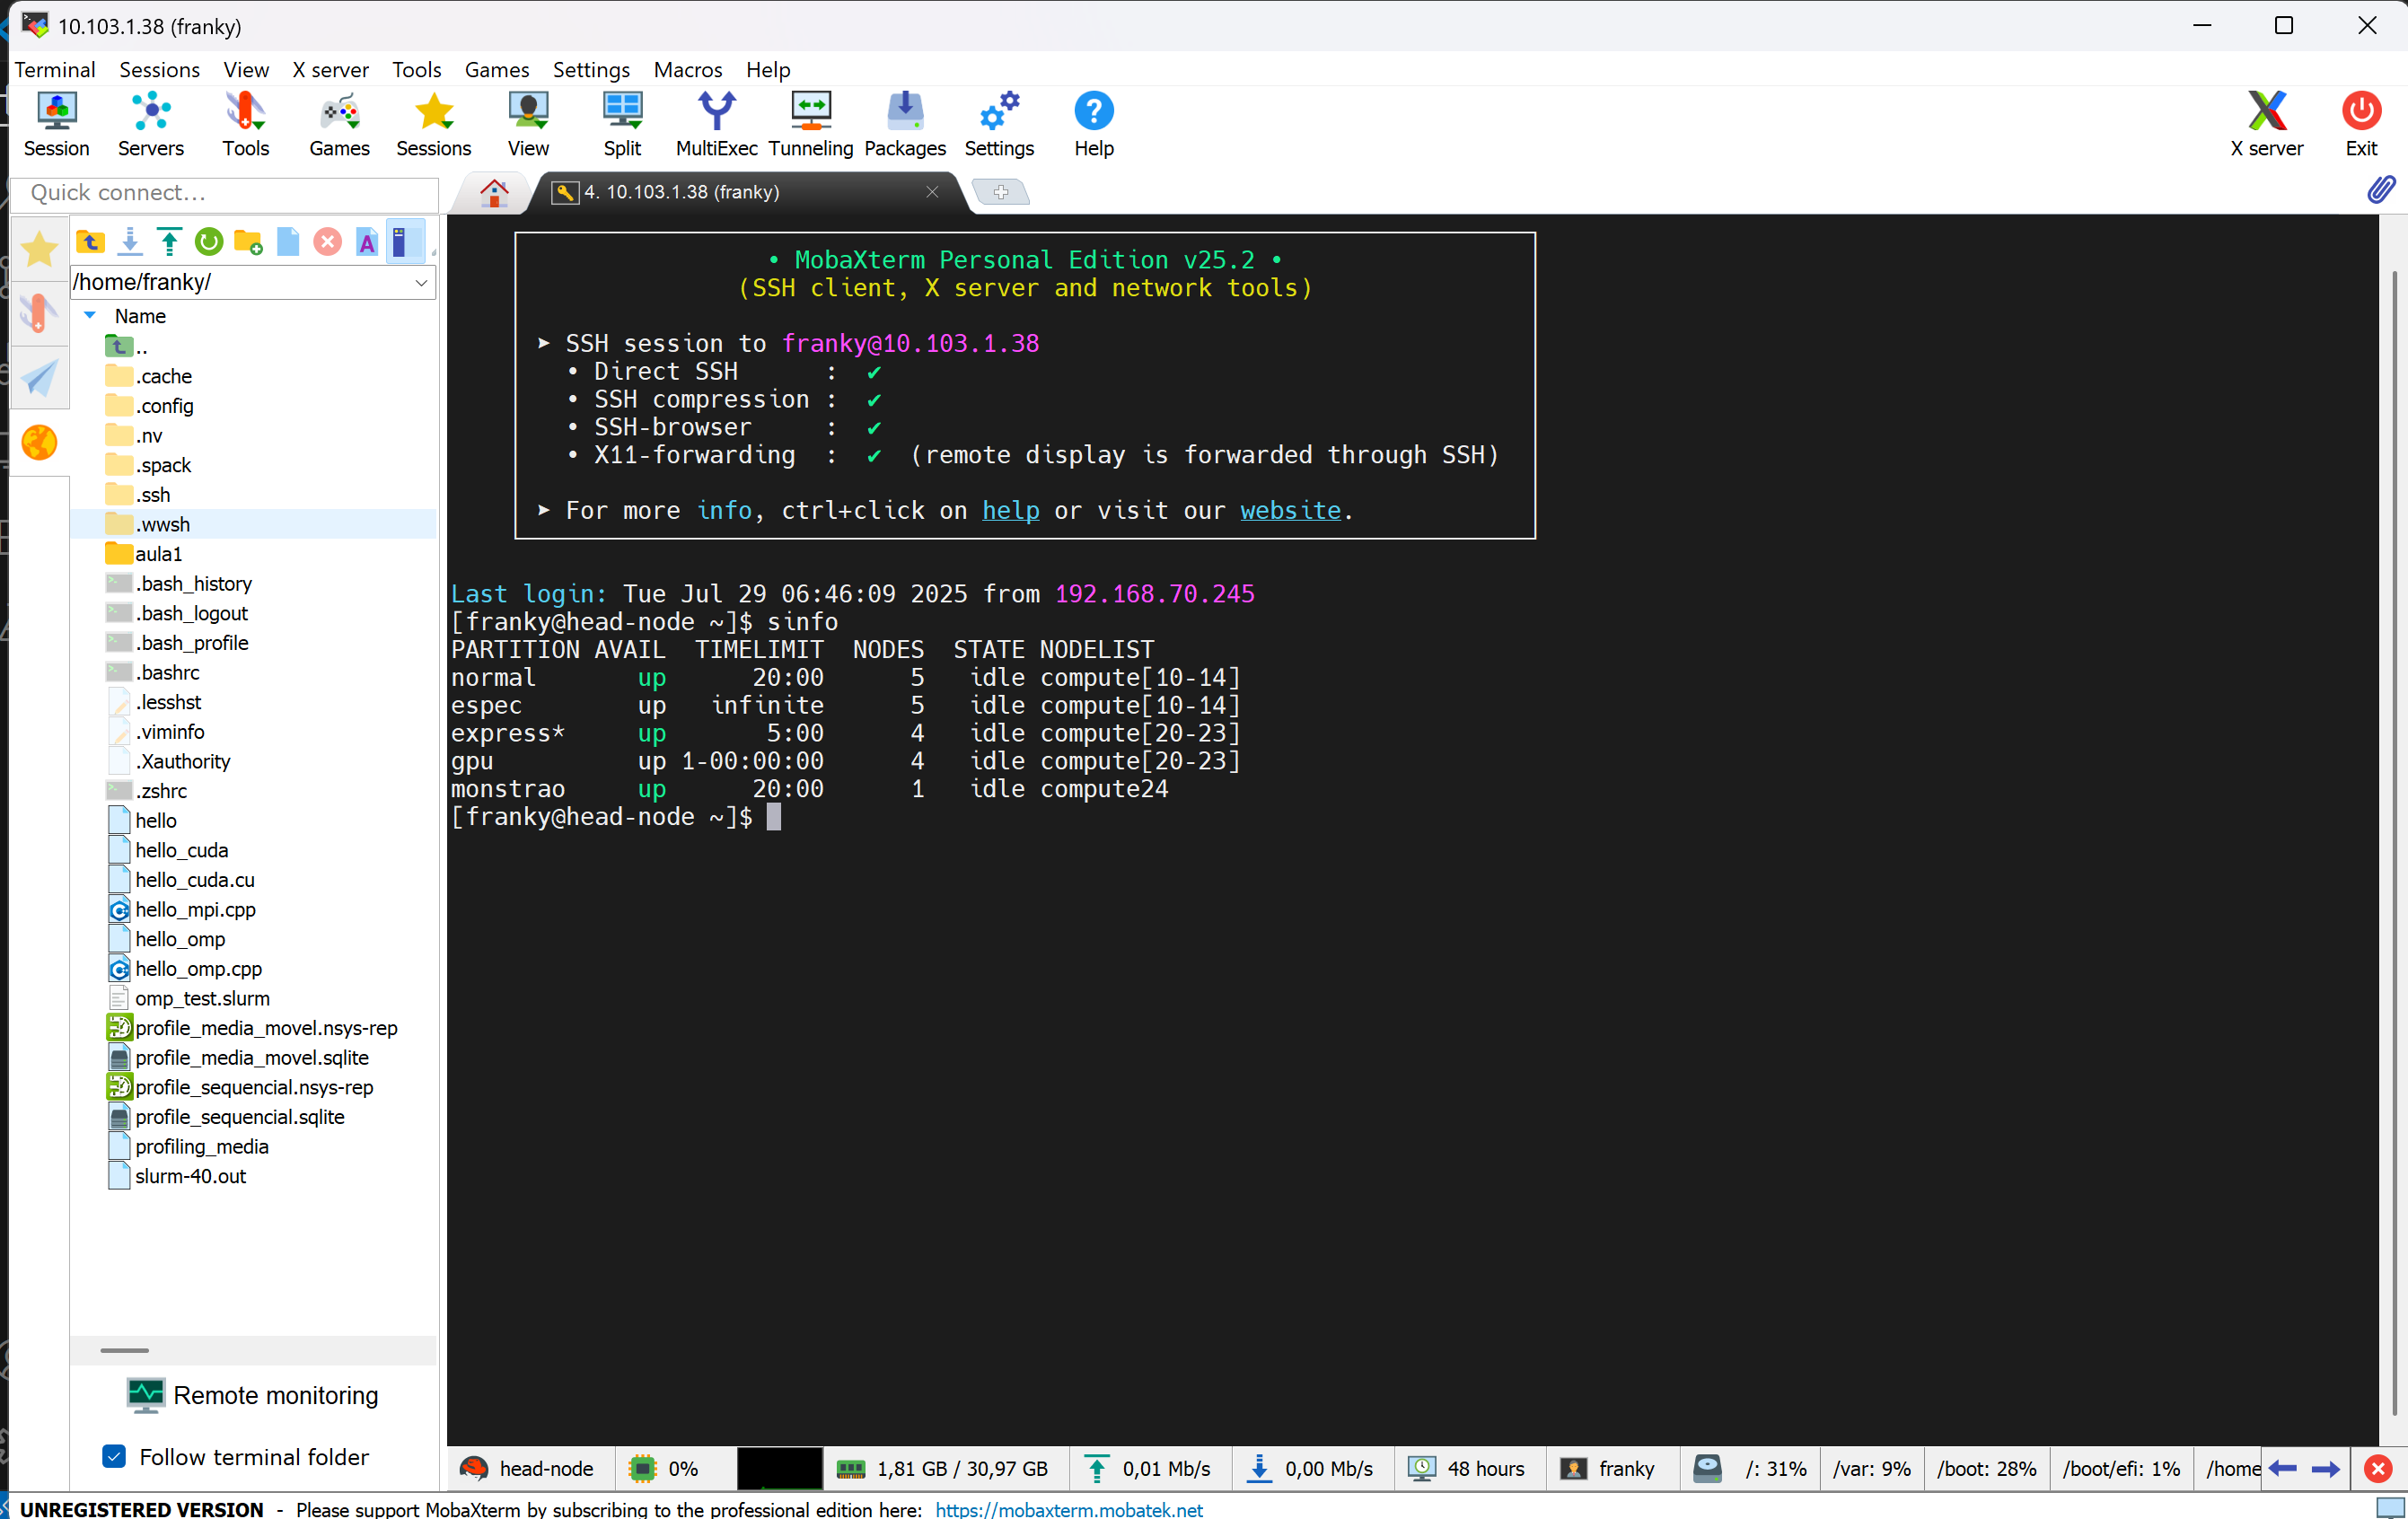
Task: Select the hello_mpi.cpp file
Action: [x=195, y=909]
